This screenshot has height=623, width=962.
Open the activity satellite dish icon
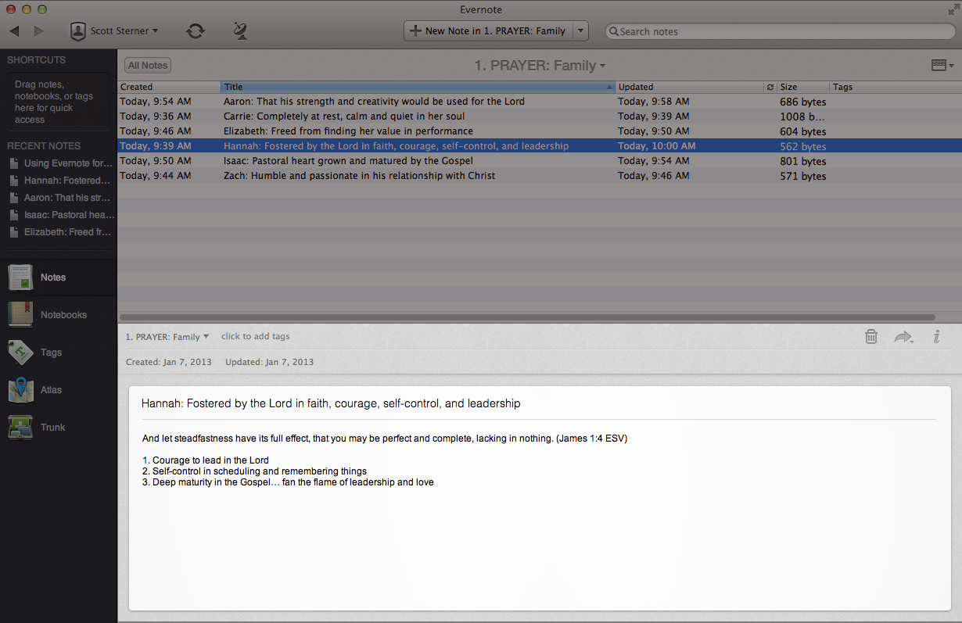241,31
